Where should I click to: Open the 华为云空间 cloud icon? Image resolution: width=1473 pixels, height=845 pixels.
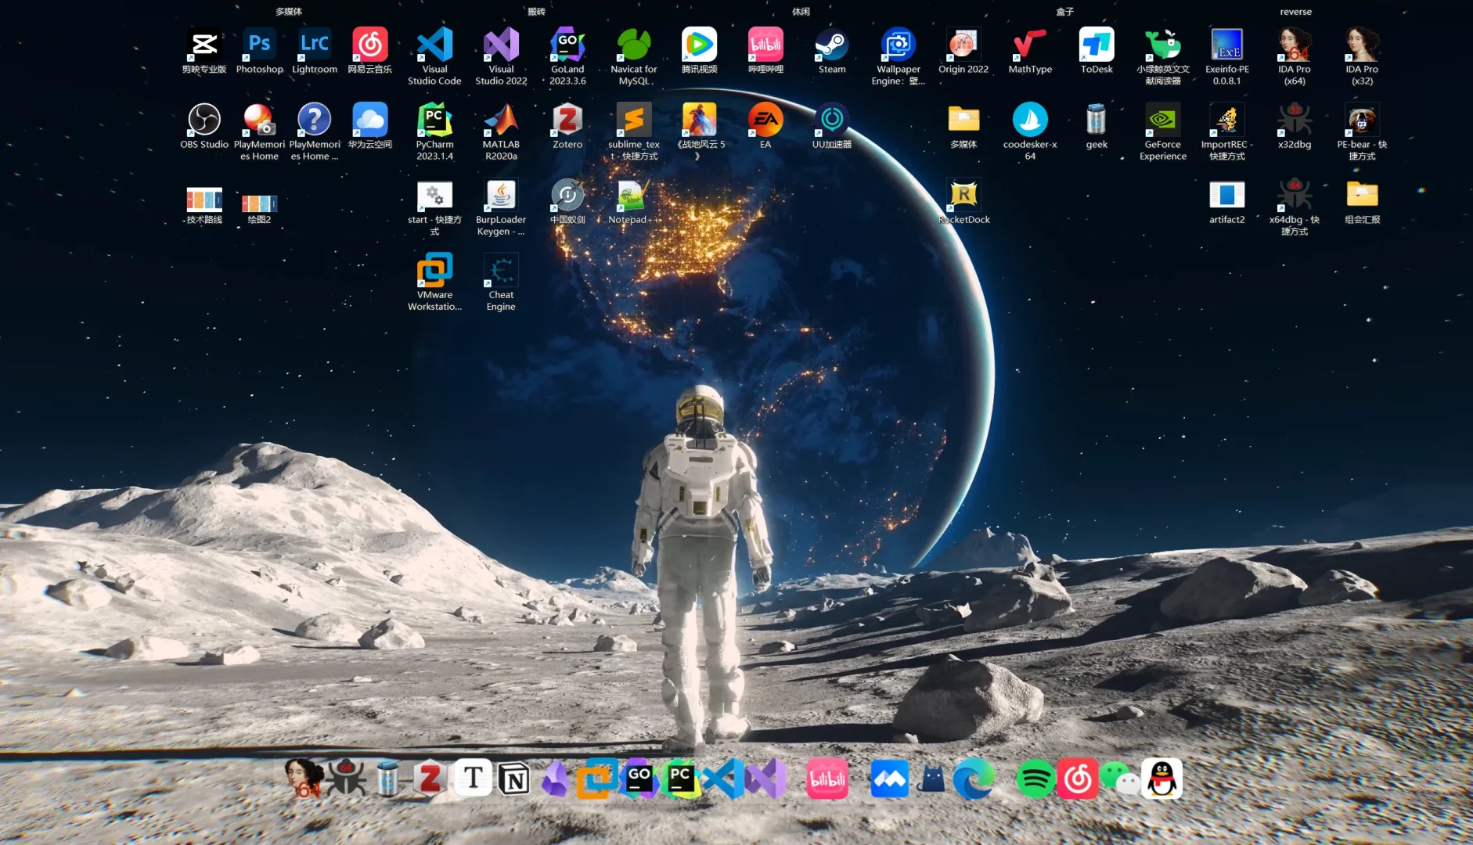[370, 126]
